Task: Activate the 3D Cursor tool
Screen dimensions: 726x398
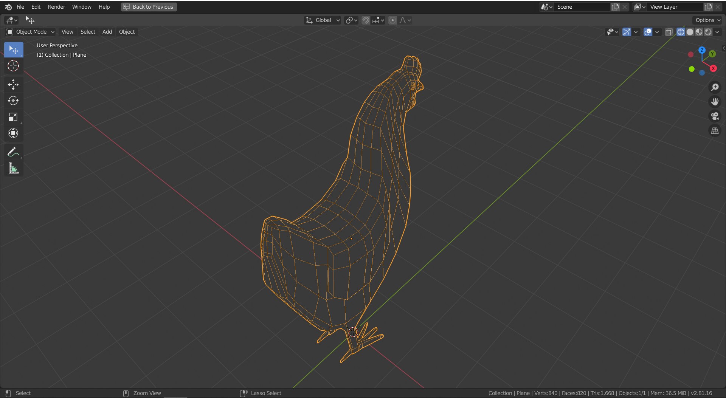Action: pyautogui.click(x=14, y=66)
